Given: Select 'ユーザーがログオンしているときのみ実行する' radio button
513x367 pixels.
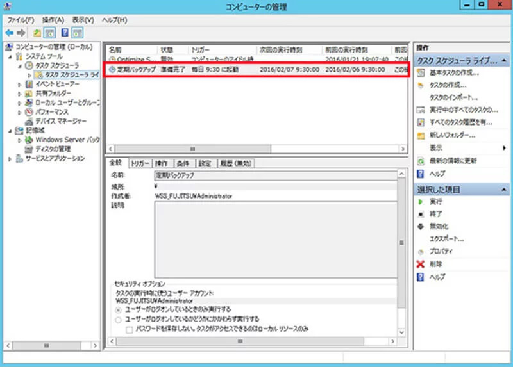Looking at the screenshot, I should 118,310.
